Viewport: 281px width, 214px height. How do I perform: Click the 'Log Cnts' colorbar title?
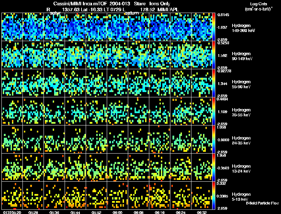coord(259,4)
